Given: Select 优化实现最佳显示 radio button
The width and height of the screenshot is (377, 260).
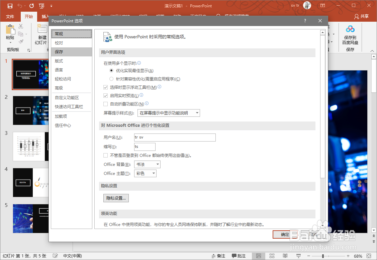Looking at the screenshot, I should tap(111, 70).
